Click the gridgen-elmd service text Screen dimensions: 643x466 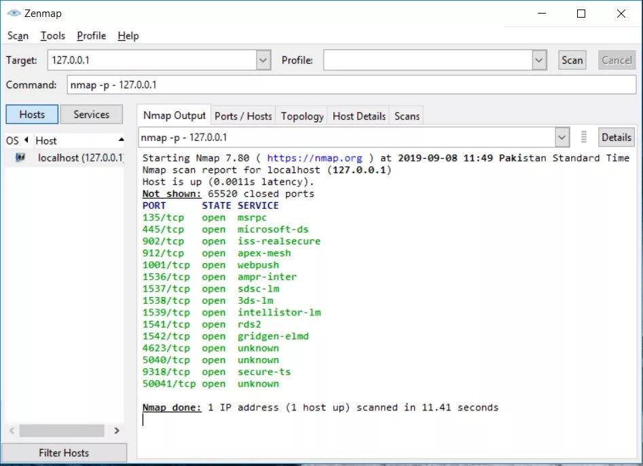pyautogui.click(x=273, y=336)
